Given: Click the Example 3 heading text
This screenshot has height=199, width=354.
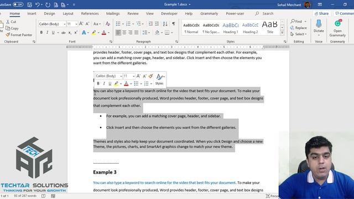Looking at the screenshot, I should 105,172.
